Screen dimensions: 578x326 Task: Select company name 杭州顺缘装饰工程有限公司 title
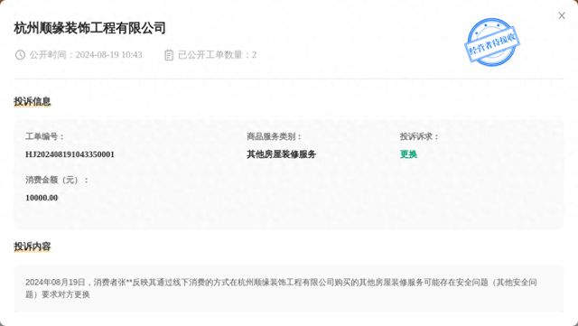point(90,28)
